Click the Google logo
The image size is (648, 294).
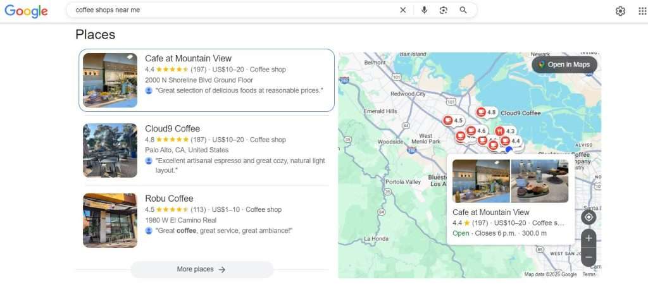click(26, 11)
